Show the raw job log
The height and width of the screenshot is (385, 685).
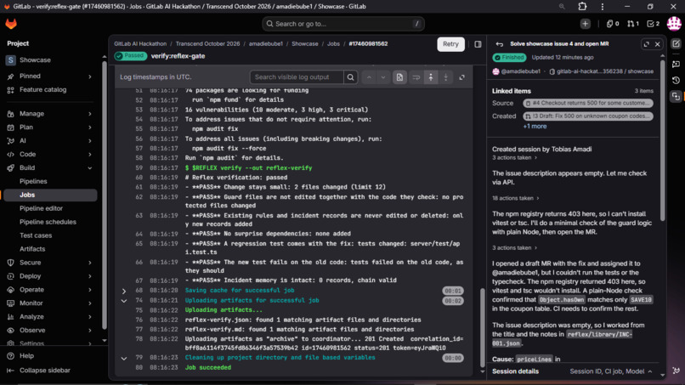pos(399,77)
